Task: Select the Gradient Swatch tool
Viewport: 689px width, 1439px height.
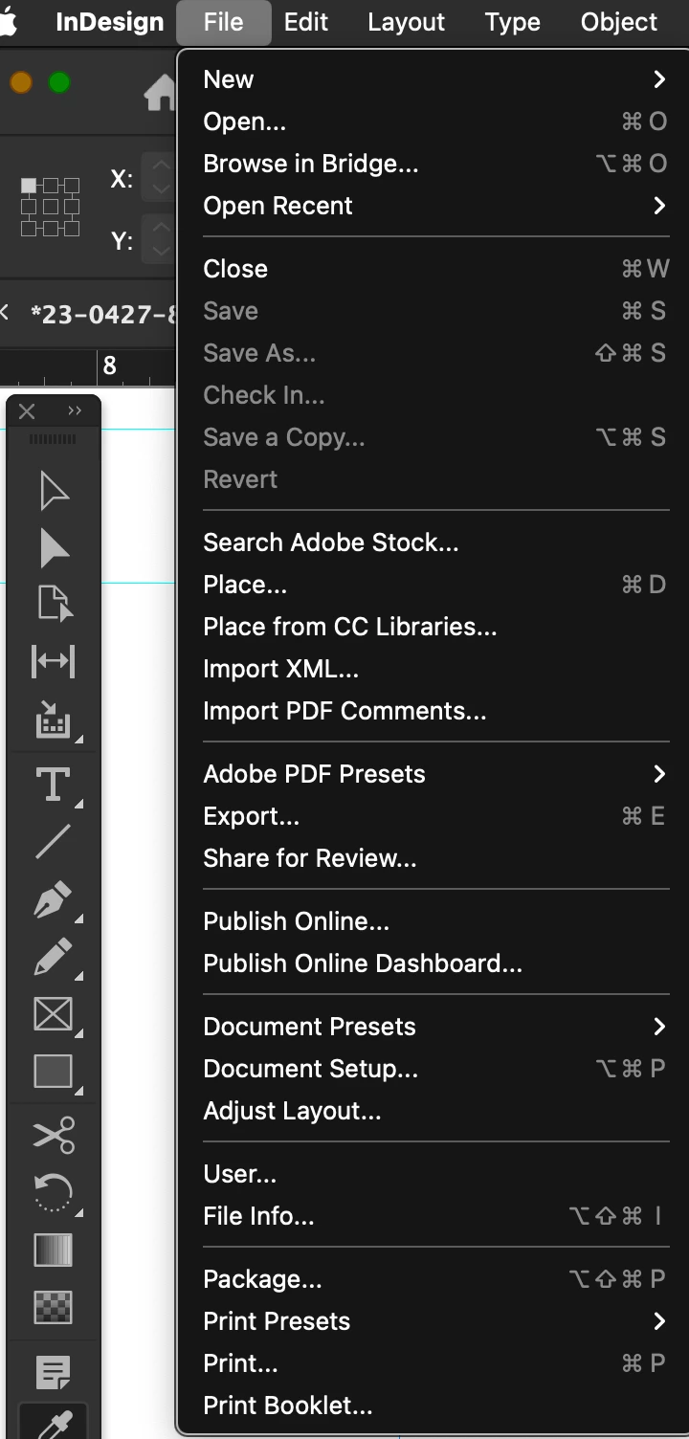Action: 54,1250
